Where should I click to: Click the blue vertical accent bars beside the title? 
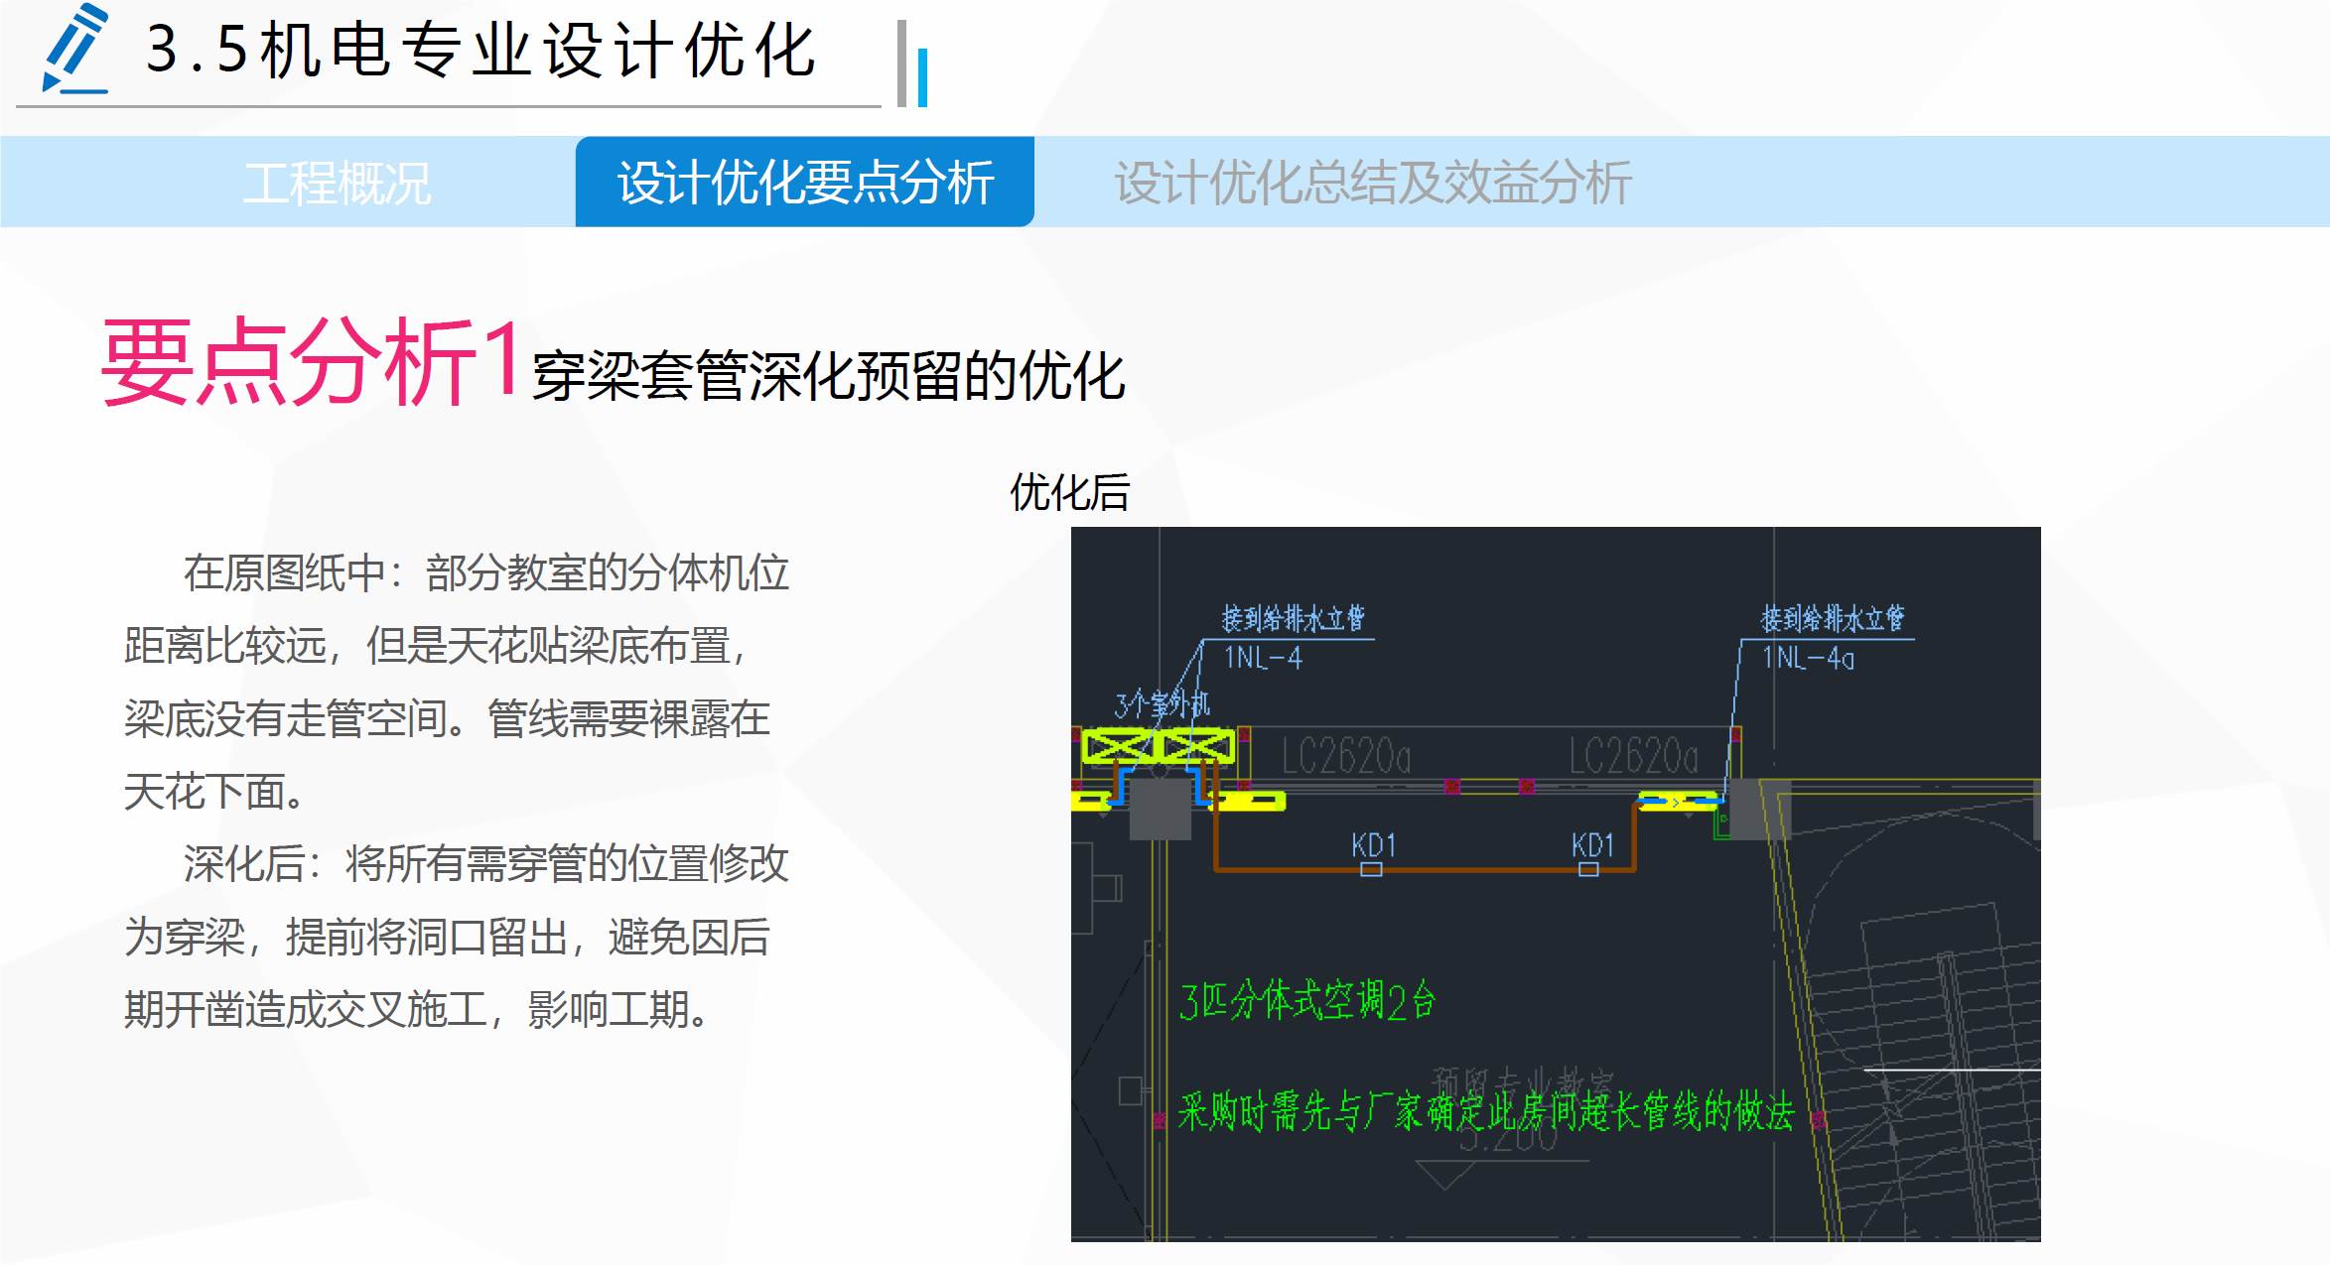coord(912,64)
